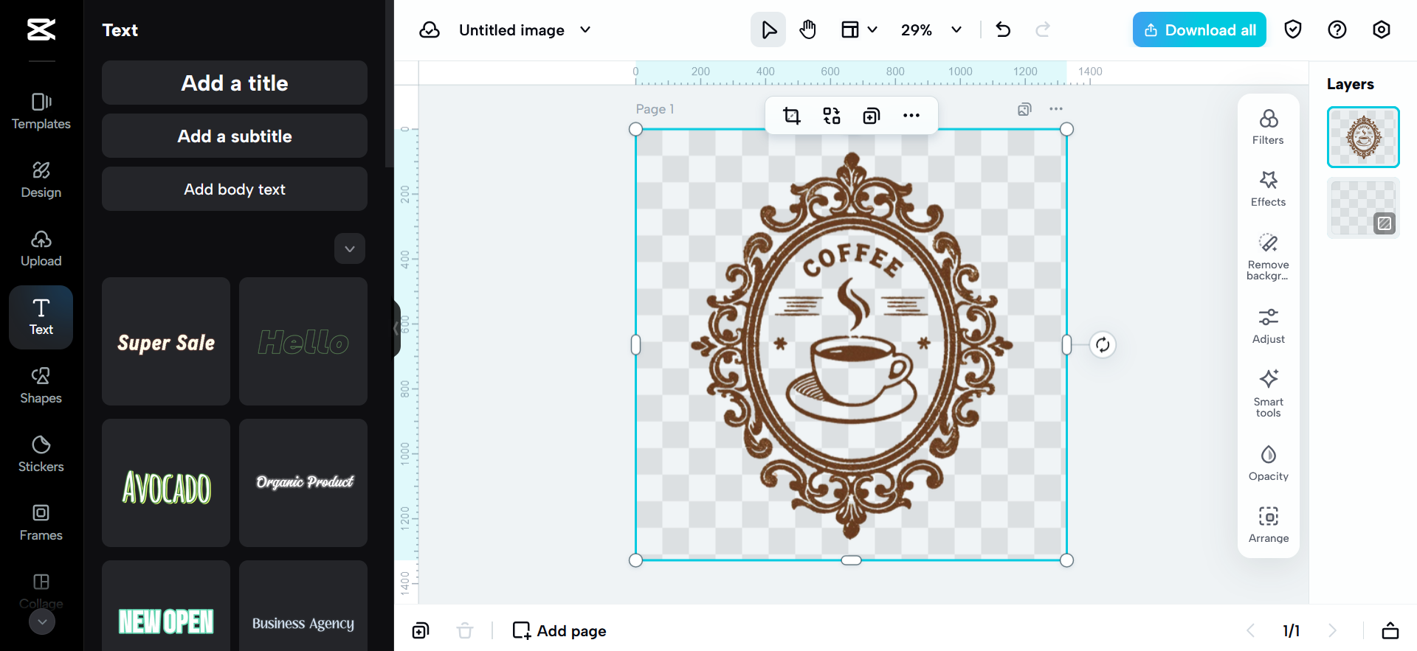
Task: Open the Filters panel
Action: [1268, 127]
